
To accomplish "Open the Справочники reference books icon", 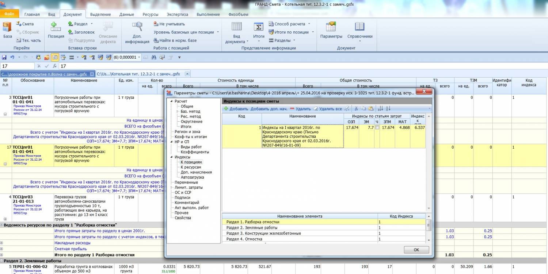I will [359, 27].
